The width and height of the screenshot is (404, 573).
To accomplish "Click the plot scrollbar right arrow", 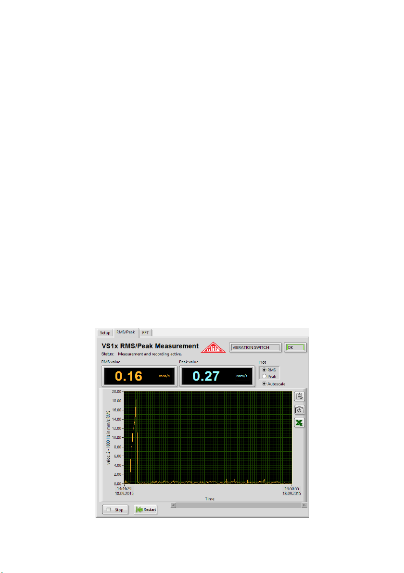I will click(304, 505).
